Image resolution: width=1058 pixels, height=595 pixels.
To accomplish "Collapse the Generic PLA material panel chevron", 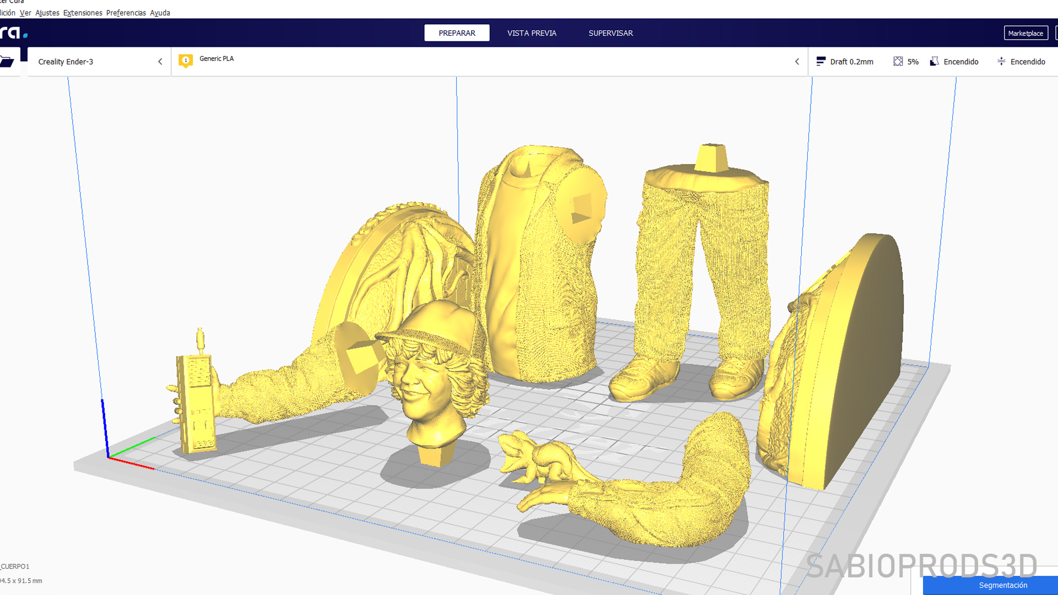I will click(x=797, y=62).
